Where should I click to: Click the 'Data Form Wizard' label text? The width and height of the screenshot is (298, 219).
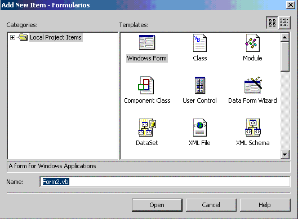coord(252,100)
